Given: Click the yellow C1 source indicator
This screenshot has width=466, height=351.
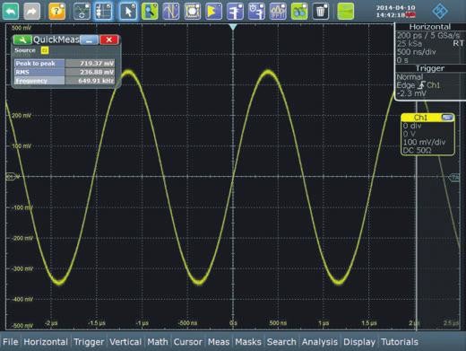Looking at the screenshot, I should coord(45,50).
